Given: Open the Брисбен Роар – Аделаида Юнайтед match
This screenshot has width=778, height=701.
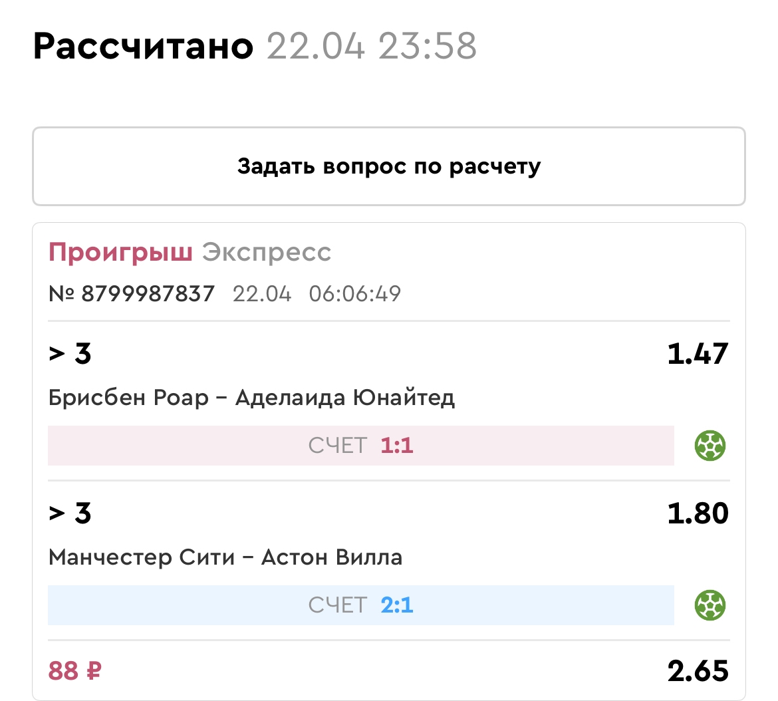Looking at the screenshot, I should 251,398.
